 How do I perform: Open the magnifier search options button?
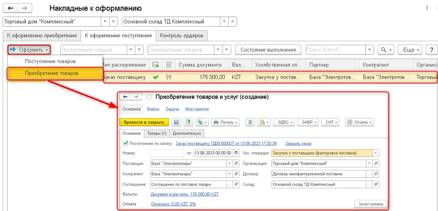386,49
